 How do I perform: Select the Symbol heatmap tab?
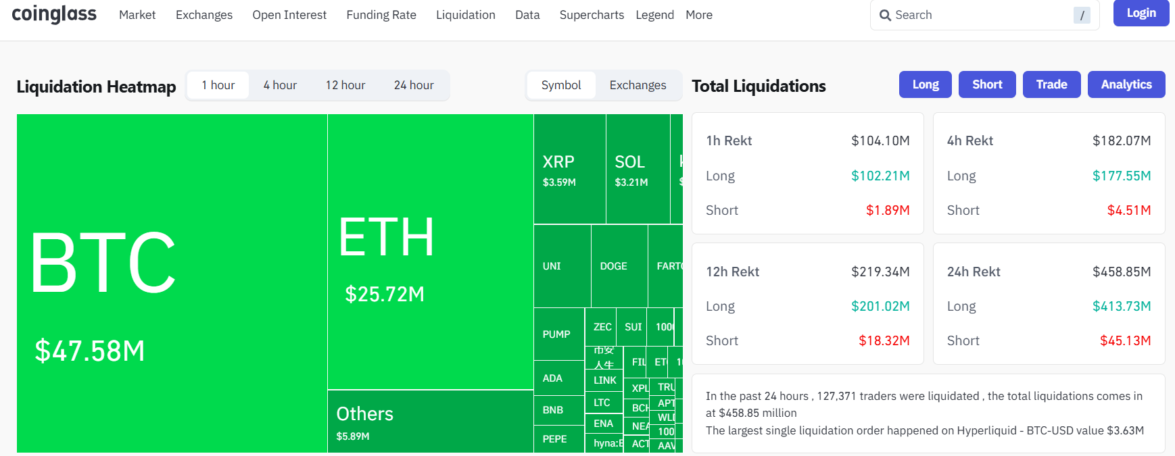tap(561, 85)
